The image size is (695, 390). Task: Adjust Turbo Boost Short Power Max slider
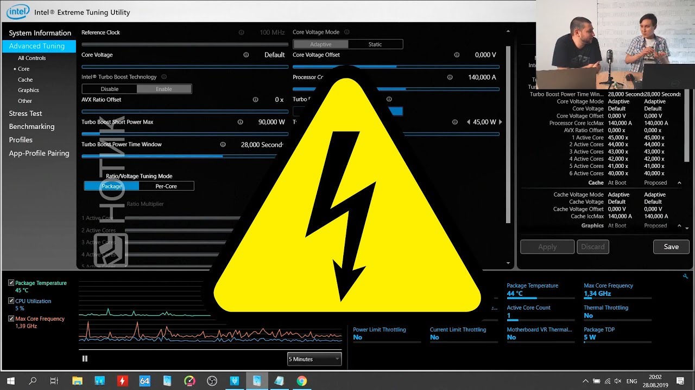[185, 133]
